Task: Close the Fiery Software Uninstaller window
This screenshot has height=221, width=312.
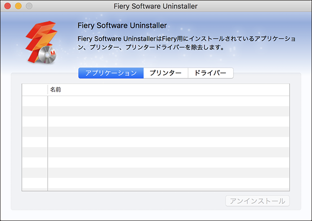Action: (8, 6)
